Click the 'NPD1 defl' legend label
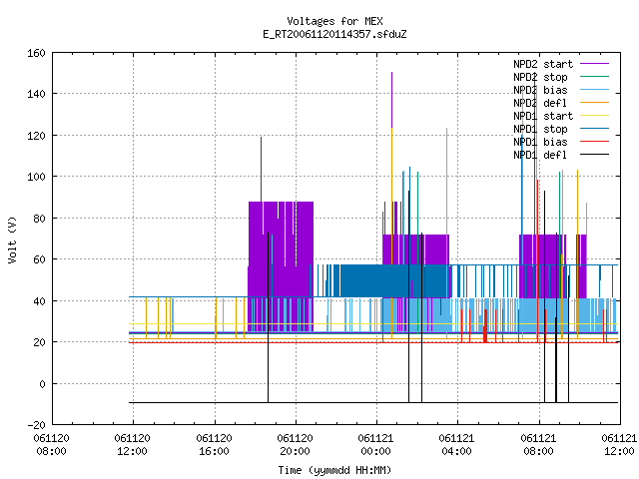The image size is (639, 479). (x=540, y=156)
